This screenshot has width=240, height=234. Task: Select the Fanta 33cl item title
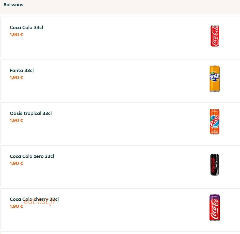(22, 70)
